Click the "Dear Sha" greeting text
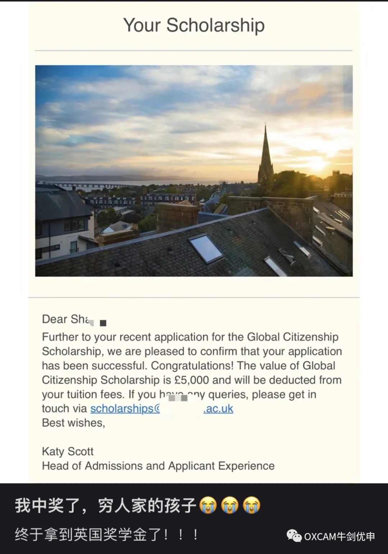 65,319
